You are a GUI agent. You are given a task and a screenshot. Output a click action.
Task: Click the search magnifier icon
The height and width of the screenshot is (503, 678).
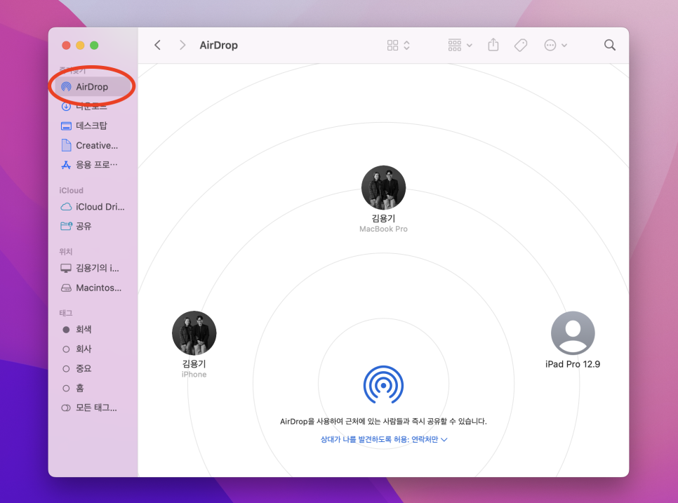tap(610, 45)
